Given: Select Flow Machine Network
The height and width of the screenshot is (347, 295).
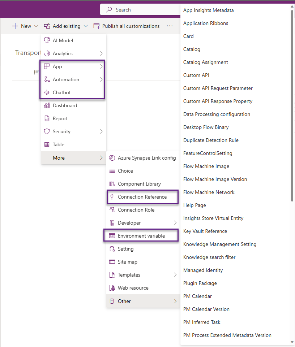Looking at the screenshot, I should point(235,192).
